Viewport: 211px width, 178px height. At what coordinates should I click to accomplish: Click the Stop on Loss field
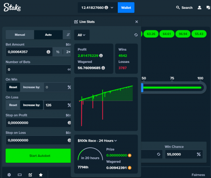38,140
